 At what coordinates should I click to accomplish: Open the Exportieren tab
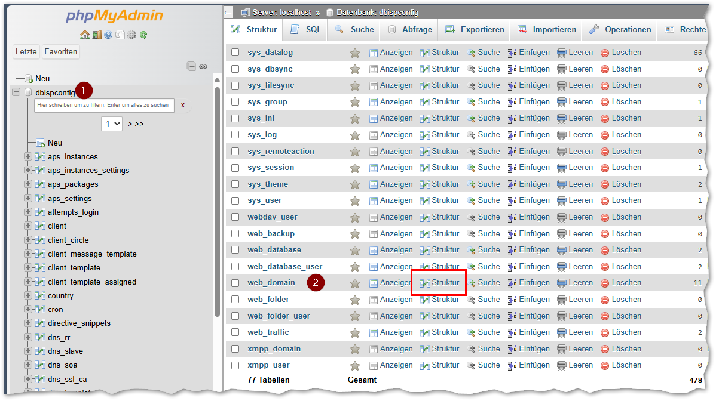tap(475, 29)
